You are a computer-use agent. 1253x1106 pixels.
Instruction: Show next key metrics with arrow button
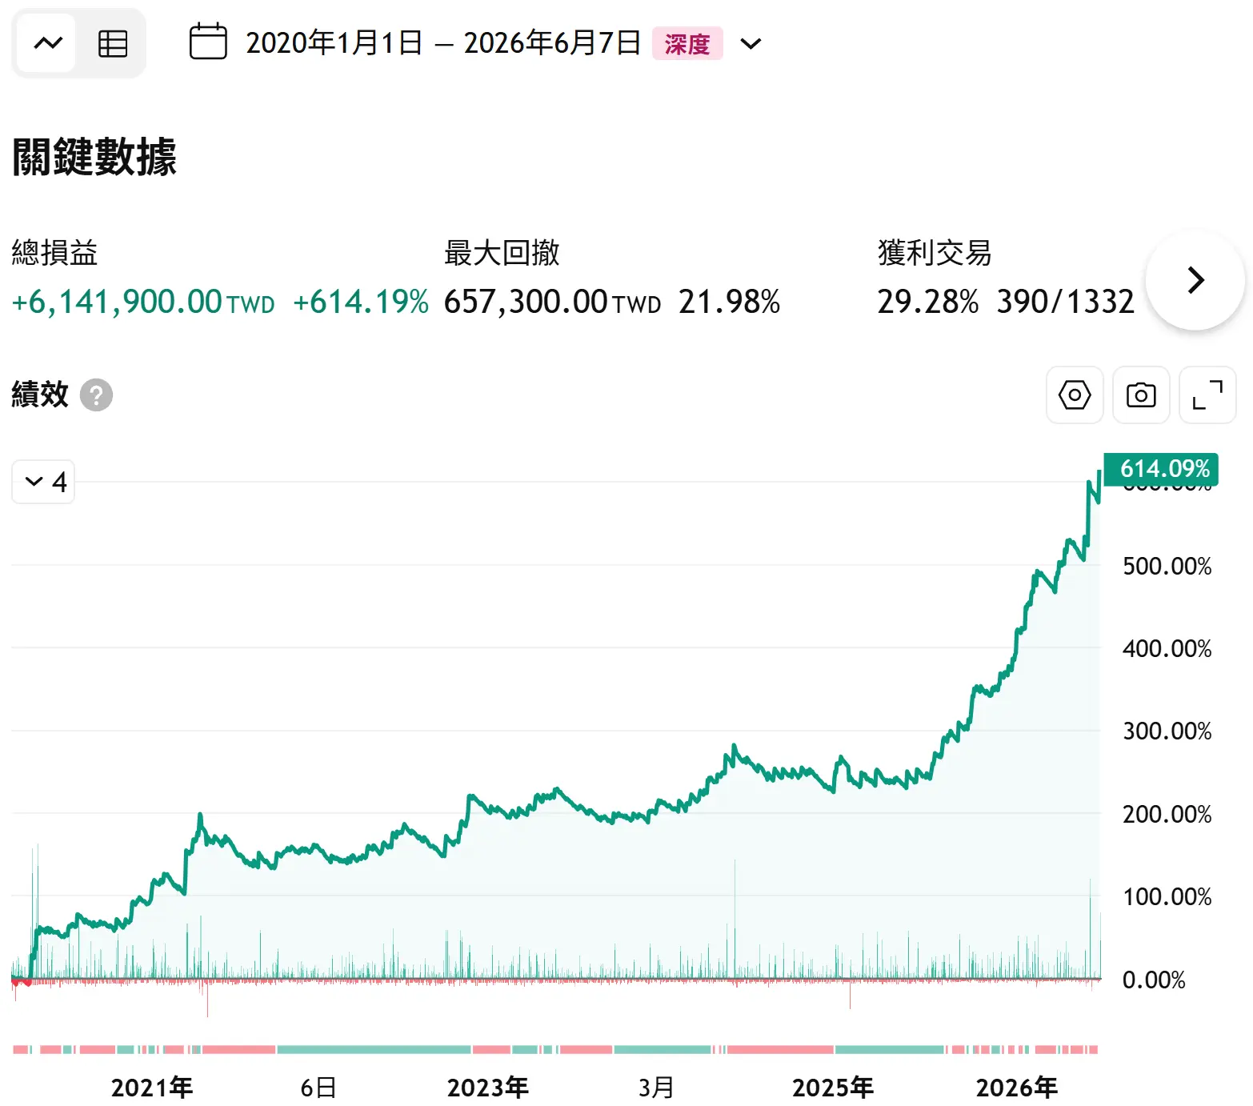point(1195,280)
